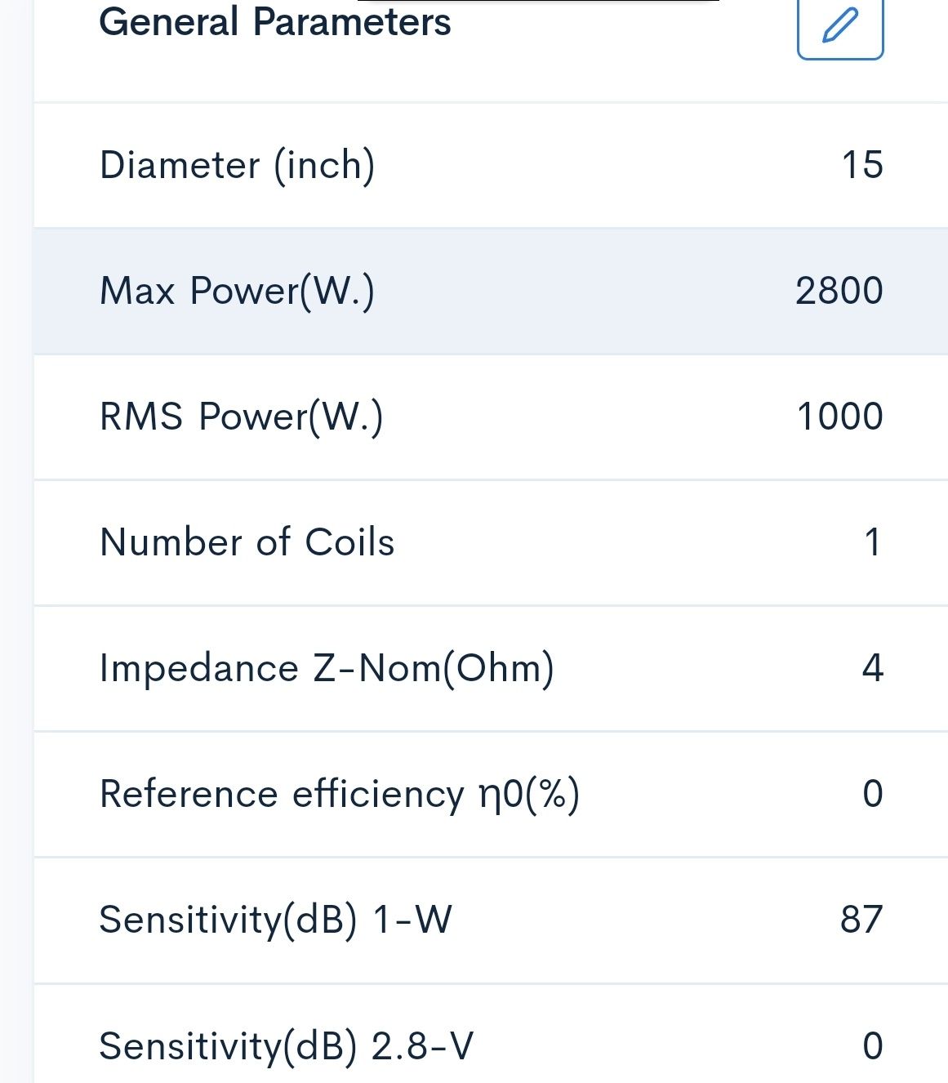Select the Impedance Z-Nom(Ohm) label
The width and height of the screenshot is (948, 1083).
pos(327,669)
